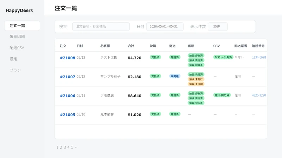The image size is (282, 158).
Task: Click the 佐川:出力済 CSV badge
Action: click(222, 95)
